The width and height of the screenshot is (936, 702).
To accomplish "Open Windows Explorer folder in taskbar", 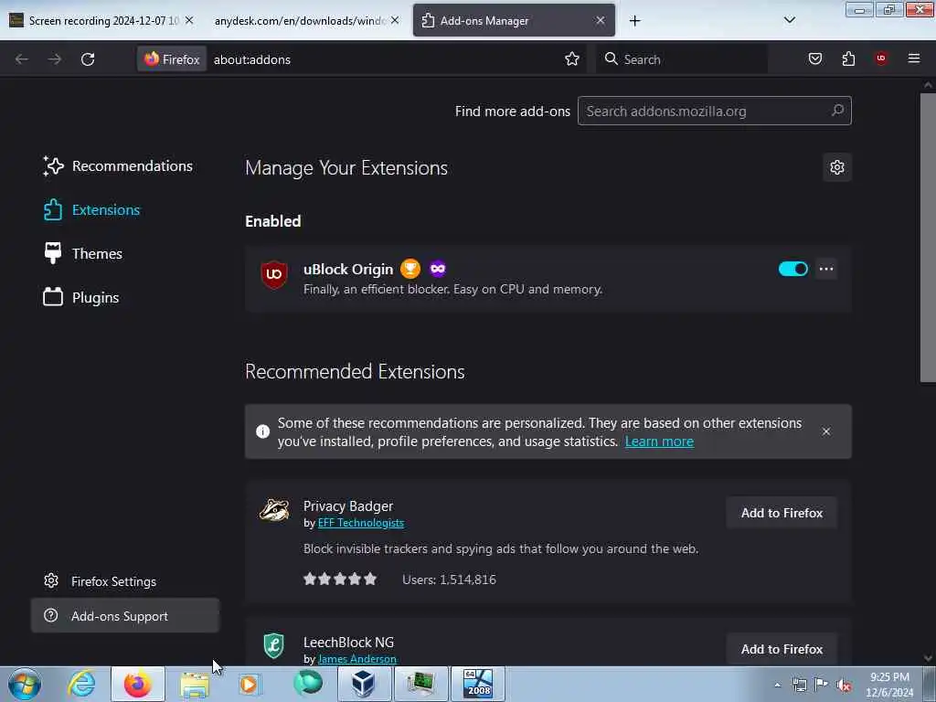I will (x=194, y=684).
